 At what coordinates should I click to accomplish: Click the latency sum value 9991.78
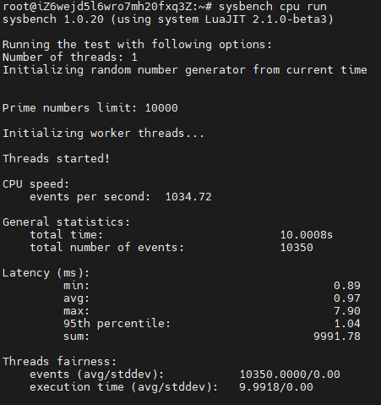[337, 337]
